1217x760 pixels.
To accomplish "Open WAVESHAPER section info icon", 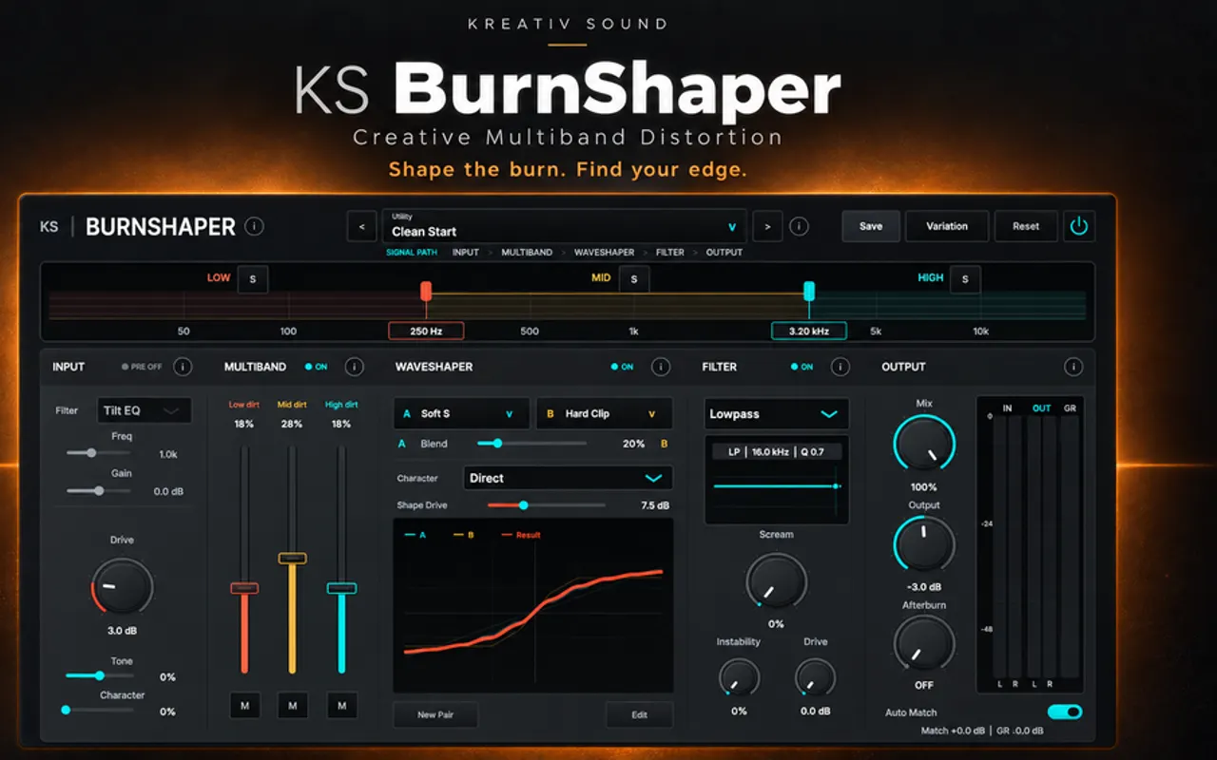I will tap(661, 367).
